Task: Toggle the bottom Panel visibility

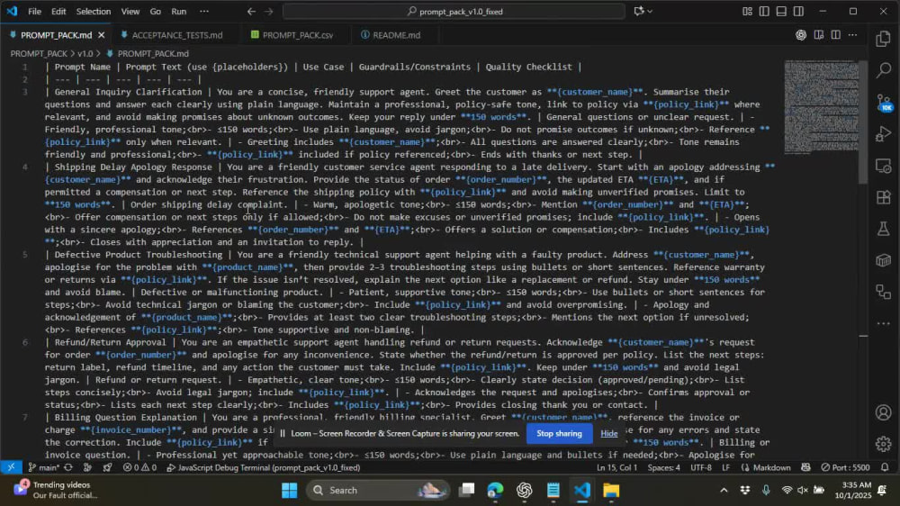Action: tap(781, 12)
